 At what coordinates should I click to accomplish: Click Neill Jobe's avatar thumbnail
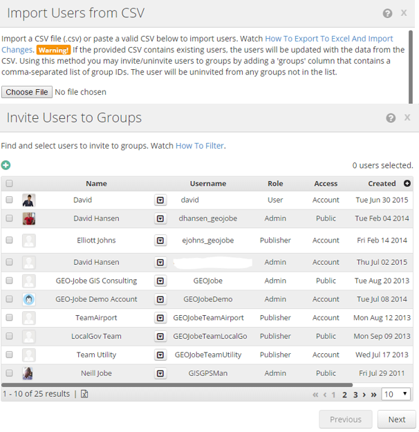coord(28,373)
